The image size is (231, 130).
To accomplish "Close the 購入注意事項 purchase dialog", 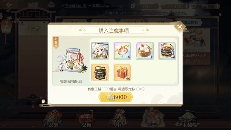I will coord(180,27).
